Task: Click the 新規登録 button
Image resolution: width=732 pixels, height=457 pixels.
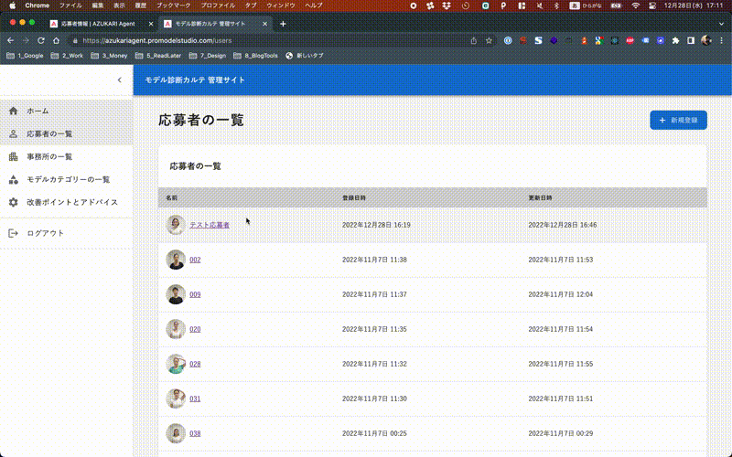Action: point(678,120)
